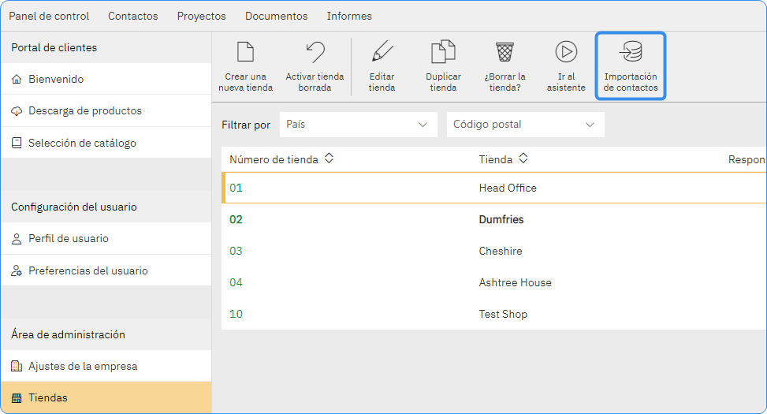Open Importación de contactos database icon
The width and height of the screenshot is (767, 414).
pos(631,53)
